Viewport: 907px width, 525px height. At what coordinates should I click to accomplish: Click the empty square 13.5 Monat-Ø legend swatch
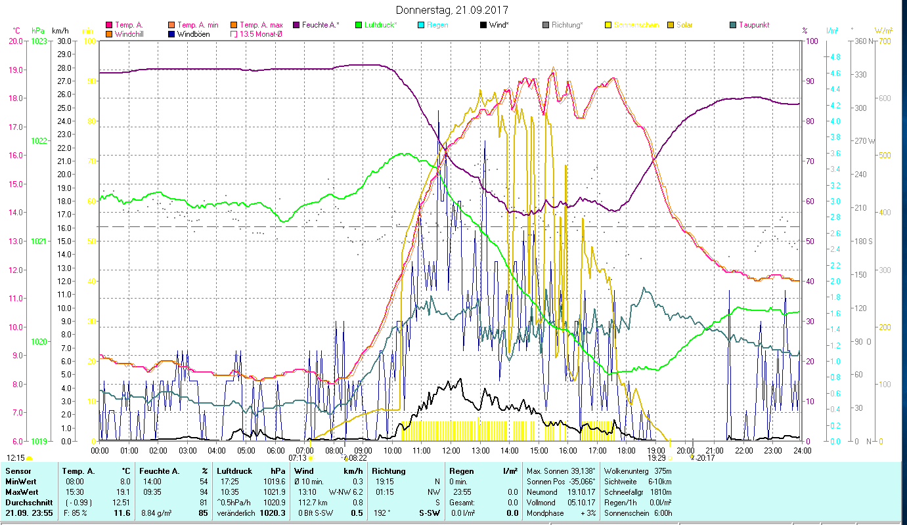pyautogui.click(x=234, y=34)
